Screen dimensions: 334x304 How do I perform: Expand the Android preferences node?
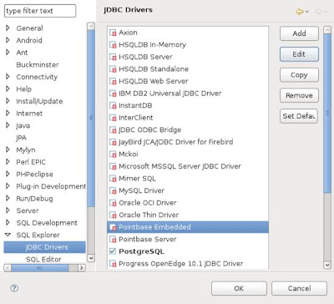coord(8,40)
